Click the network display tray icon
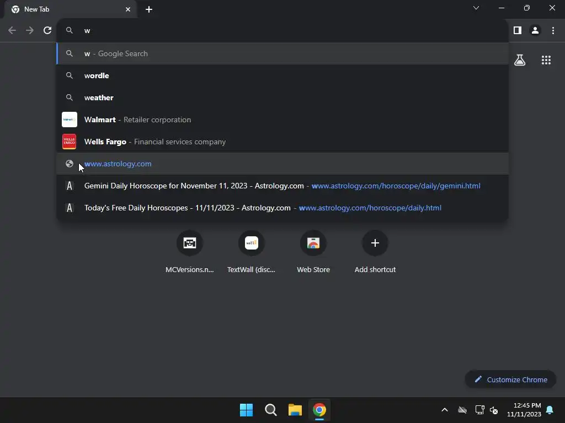This screenshot has width=565, height=423. pos(479,410)
